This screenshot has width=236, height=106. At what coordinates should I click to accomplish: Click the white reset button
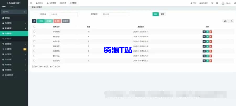[x=162, y=14]
